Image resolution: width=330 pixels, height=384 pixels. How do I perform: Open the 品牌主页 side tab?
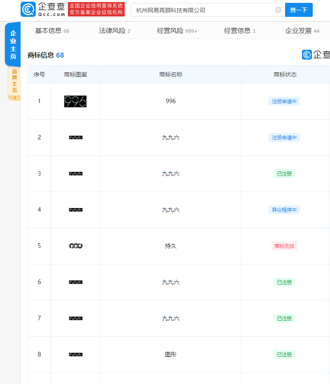[x=14, y=84]
